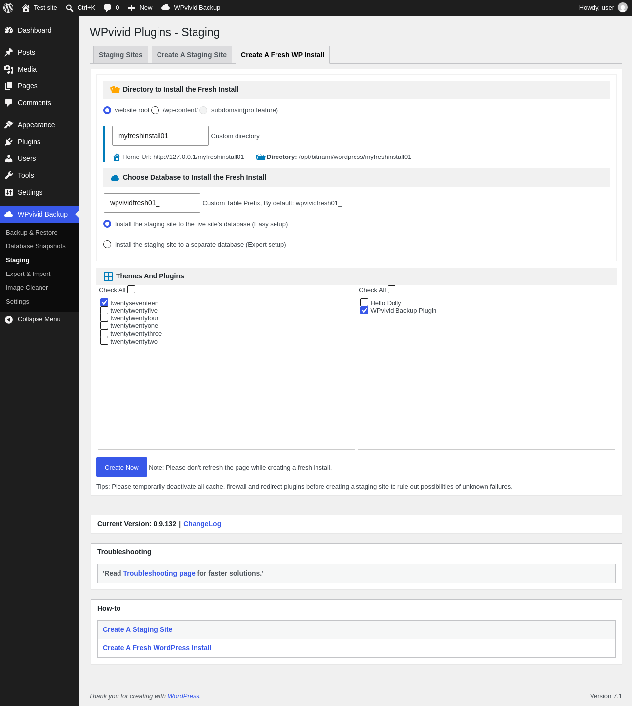632x706 pixels.
Task: Click the Pages icon in sidebar
Action: (x=9, y=86)
